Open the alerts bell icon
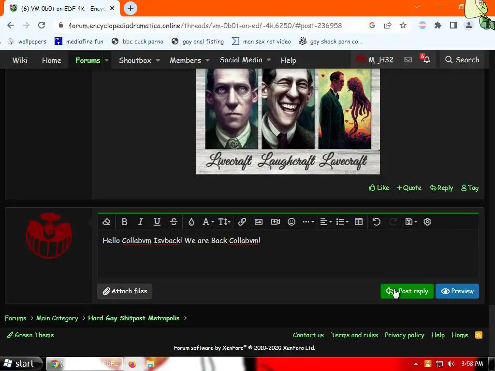Image resolution: width=495 pixels, height=371 pixels. [x=426, y=59]
